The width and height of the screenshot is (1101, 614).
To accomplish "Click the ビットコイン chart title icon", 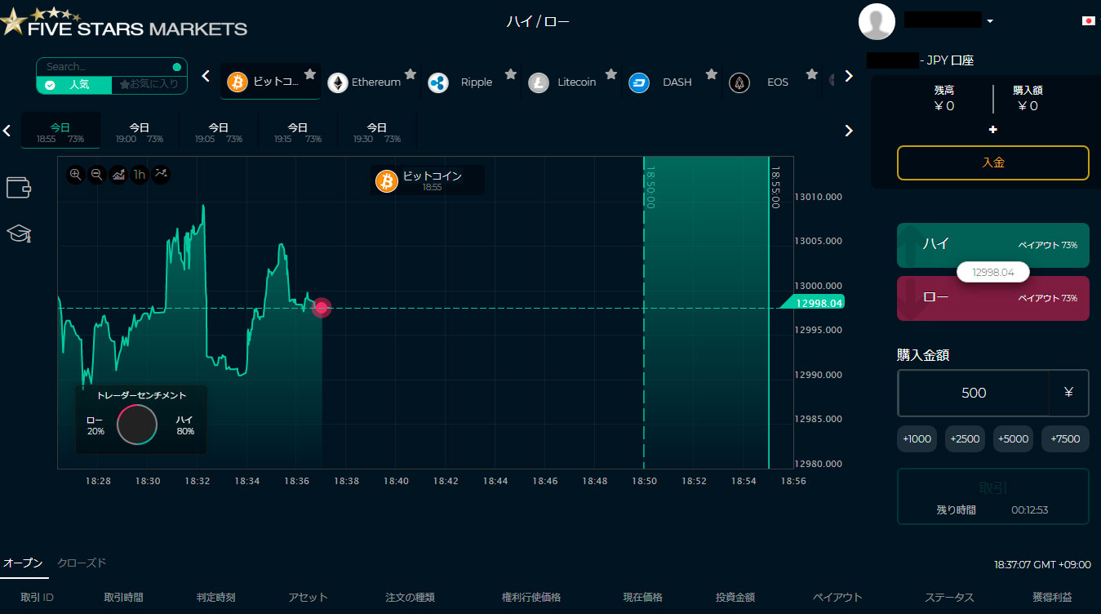I will pos(387,181).
